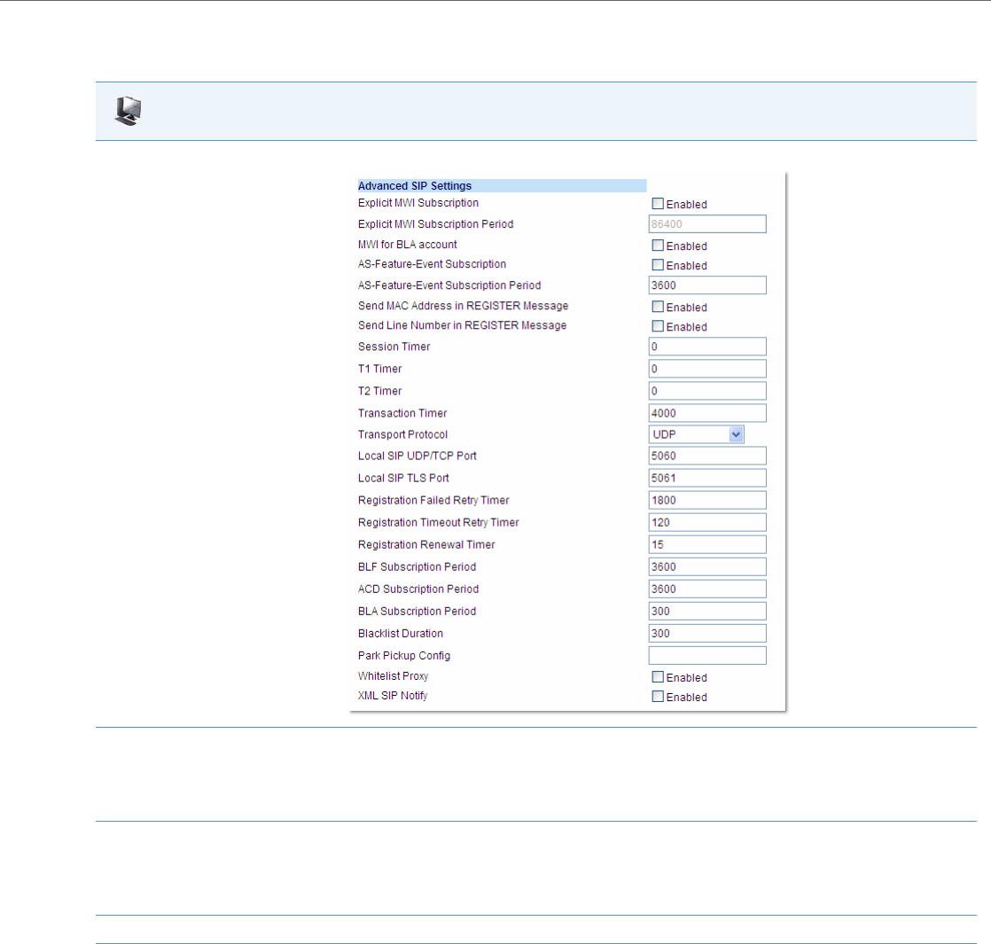Click the empty Park Pickup Config field
Viewport: 991px width, 944px height.
coord(707,655)
